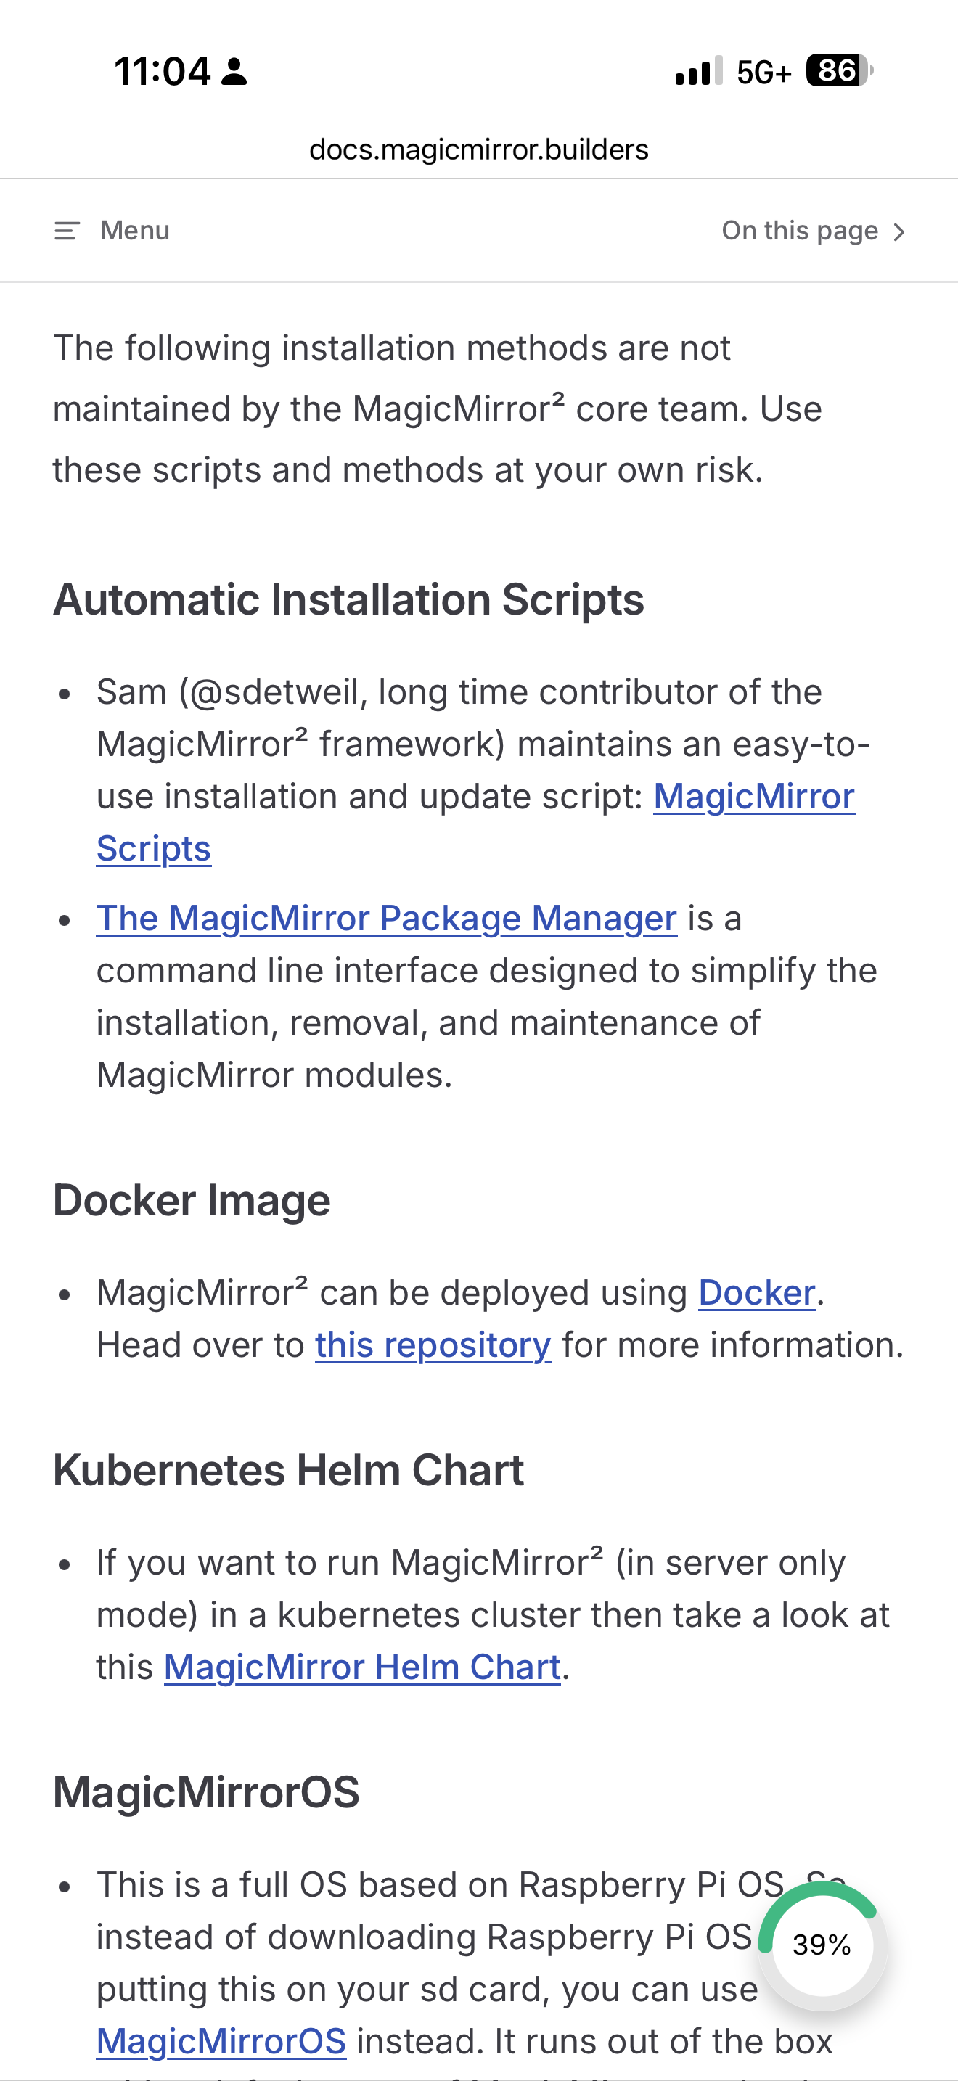Select the Docker Image heading
958x2081 pixels.
(192, 1200)
